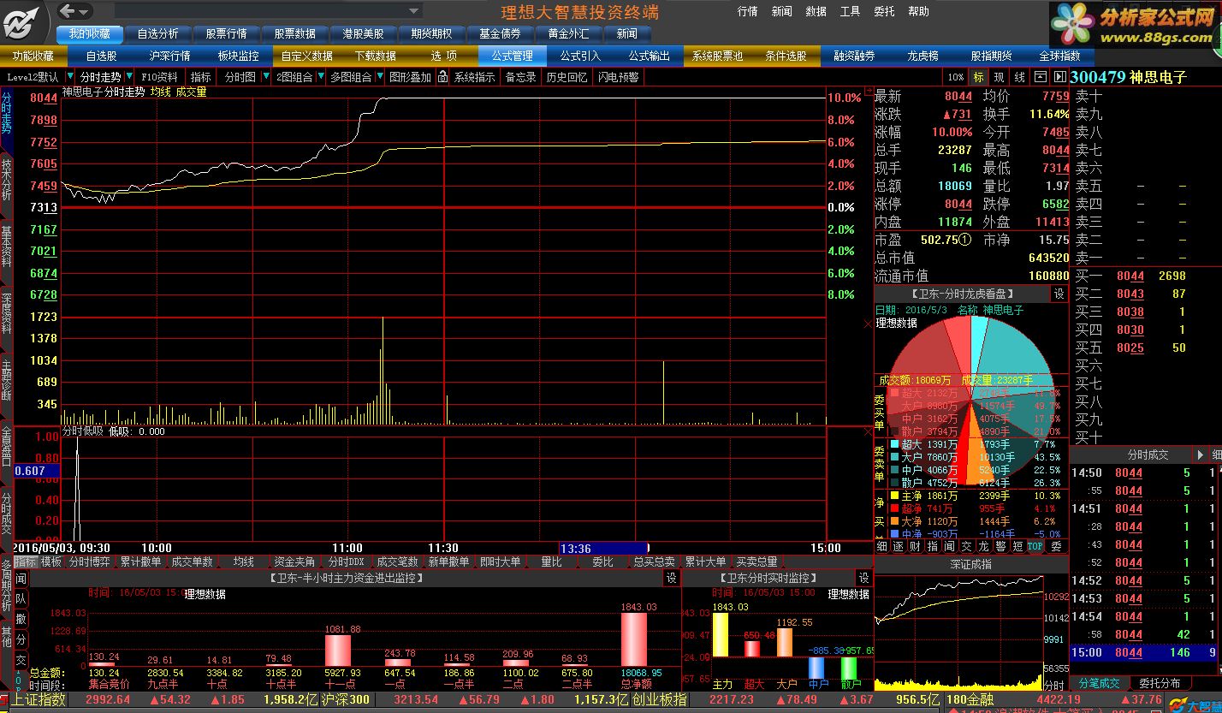Click 设 button of 半小时主力资金进出监控 panel
The image size is (1222, 713).
tap(672, 578)
